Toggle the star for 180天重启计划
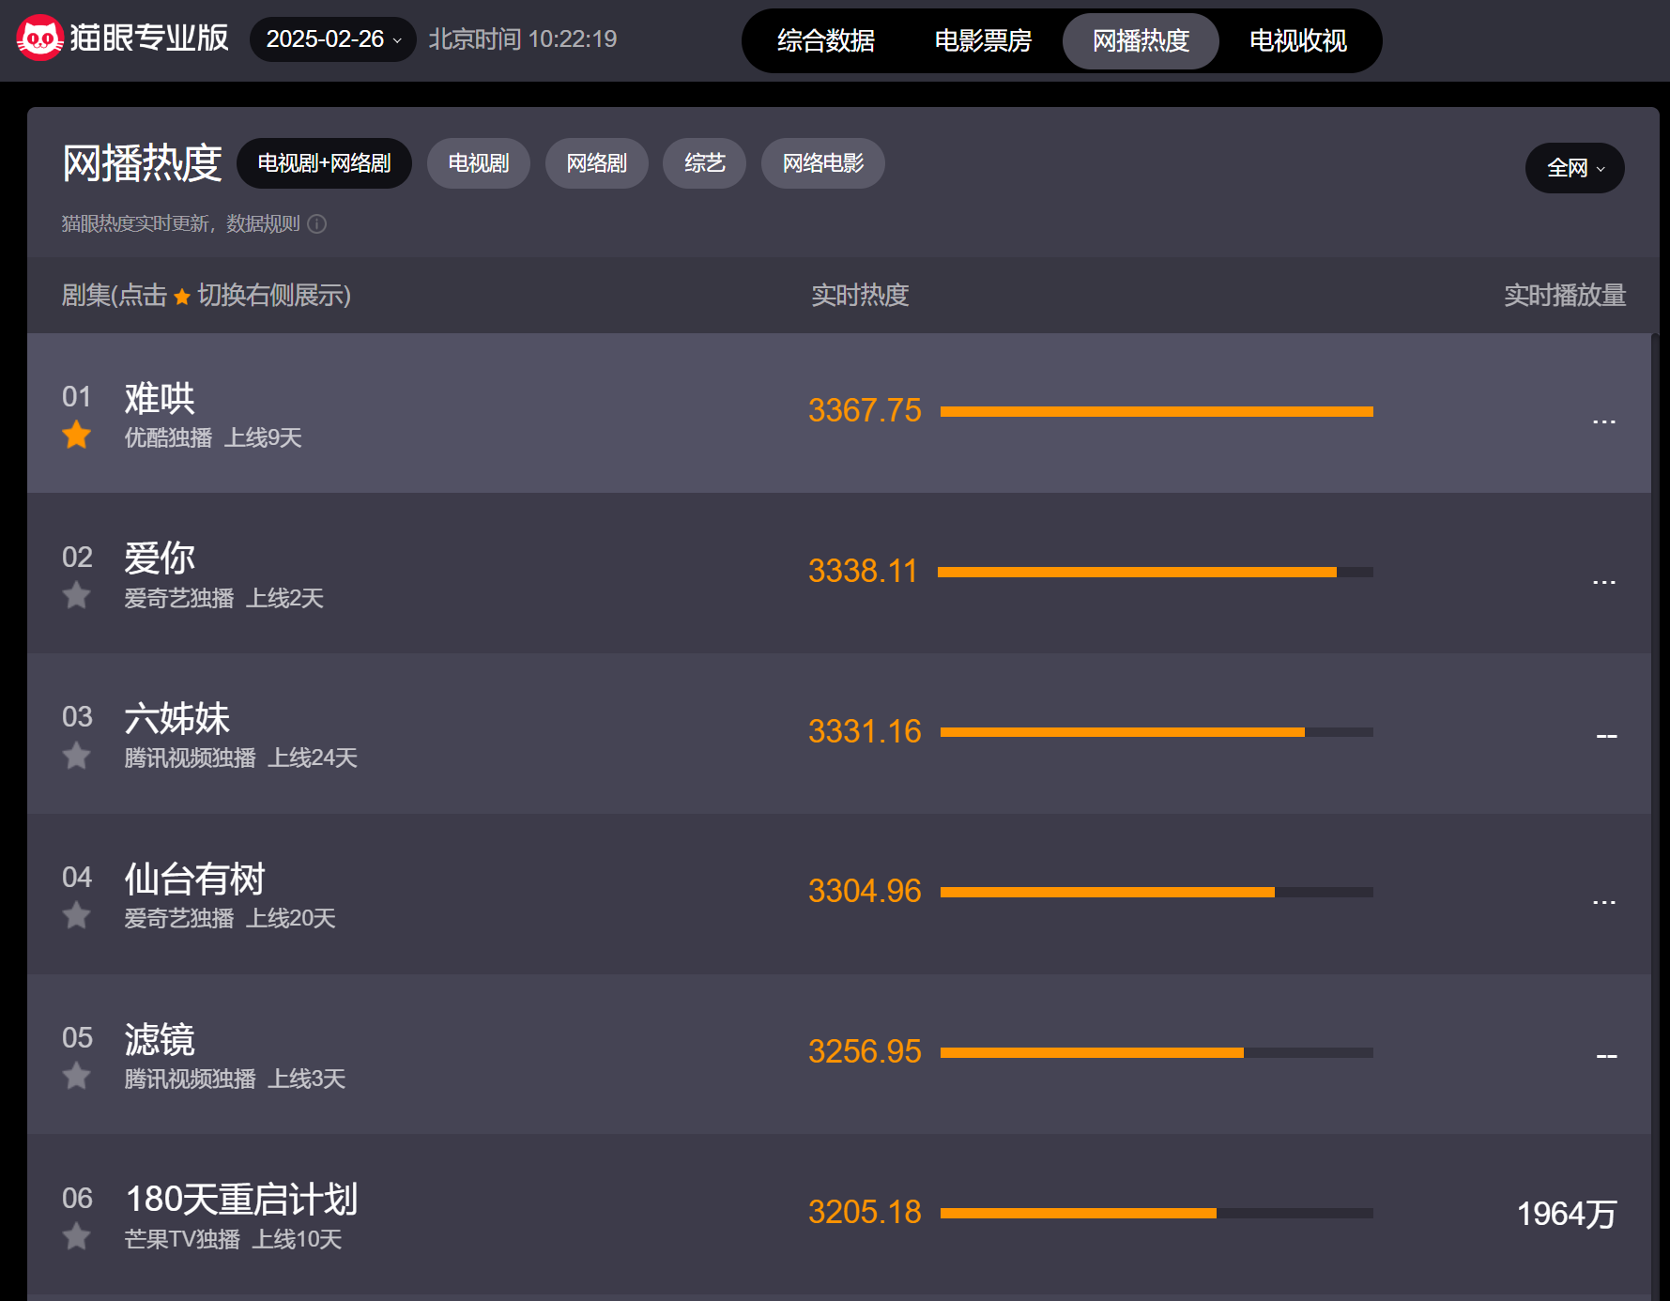The height and width of the screenshot is (1301, 1670). point(77,1236)
